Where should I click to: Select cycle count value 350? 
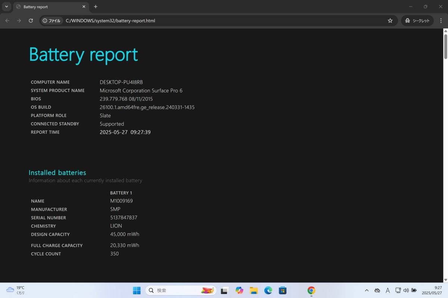(x=114, y=254)
